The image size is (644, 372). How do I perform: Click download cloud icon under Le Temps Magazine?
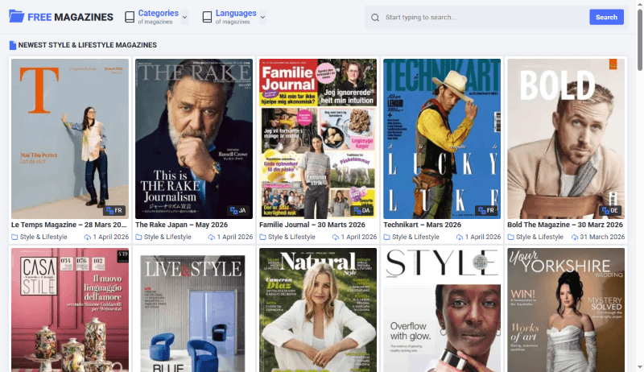point(88,237)
